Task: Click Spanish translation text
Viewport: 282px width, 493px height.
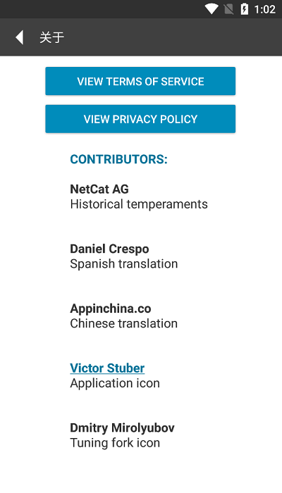Action: point(123,264)
